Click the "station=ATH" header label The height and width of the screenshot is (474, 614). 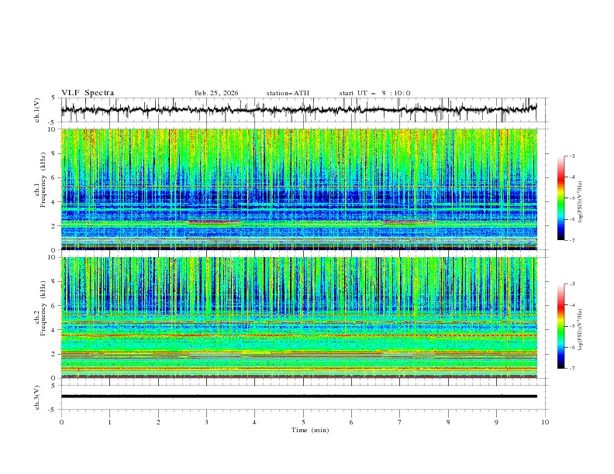288,93
